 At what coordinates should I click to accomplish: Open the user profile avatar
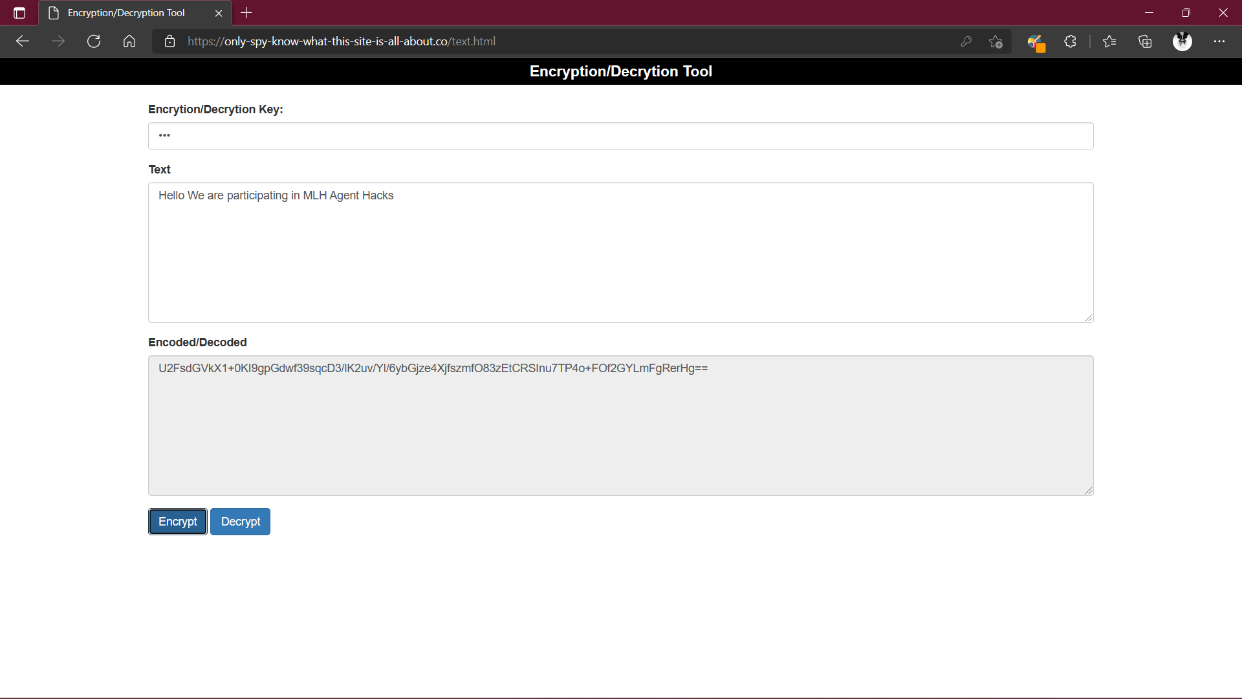[1182, 41]
